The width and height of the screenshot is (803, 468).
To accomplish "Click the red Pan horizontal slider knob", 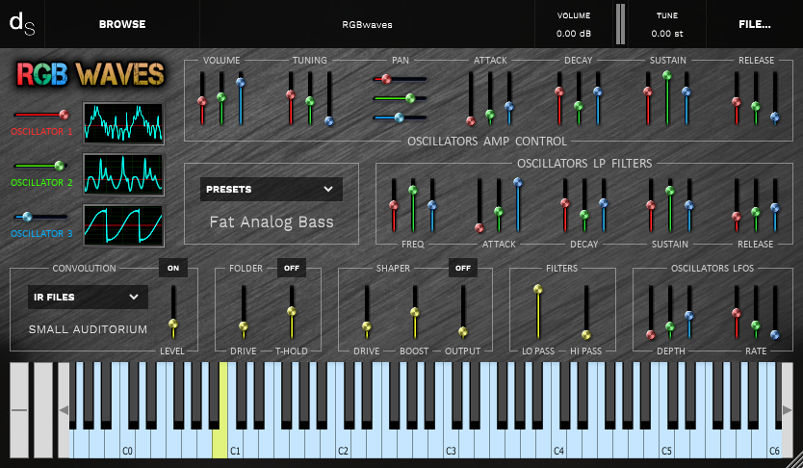I will pos(386,79).
